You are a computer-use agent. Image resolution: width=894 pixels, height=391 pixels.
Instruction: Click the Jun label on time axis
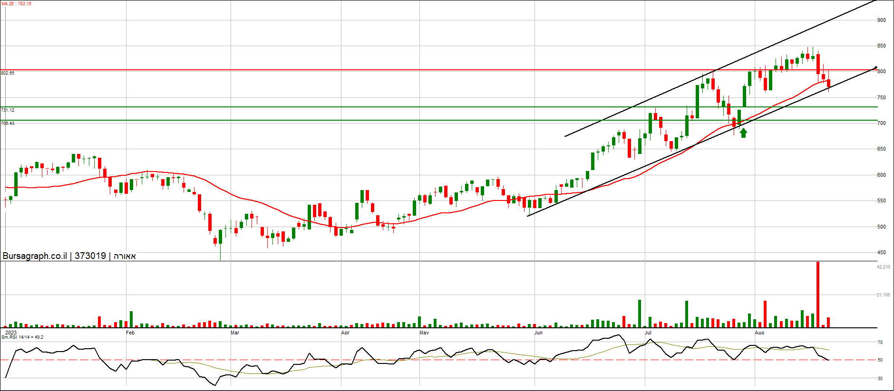pyautogui.click(x=538, y=333)
